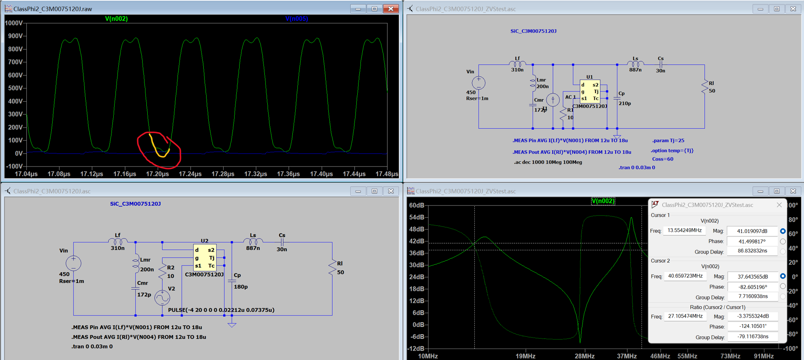Select Cp 210p capacitor in ZVStest
Viewport: 804px width, 360px height.
pos(617,98)
